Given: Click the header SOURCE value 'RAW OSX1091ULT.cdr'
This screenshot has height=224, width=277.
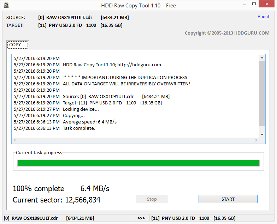Looking at the screenshot, I should click(x=69, y=18).
